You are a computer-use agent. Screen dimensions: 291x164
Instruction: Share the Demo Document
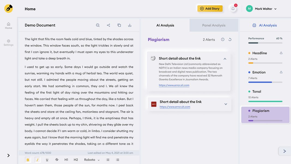tap(108, 25)
